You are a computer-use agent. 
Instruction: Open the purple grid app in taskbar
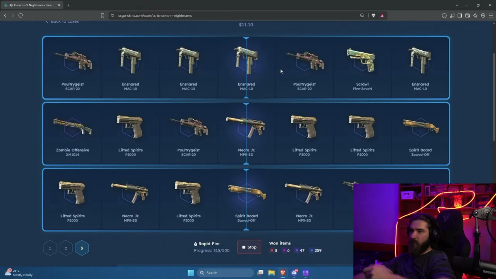306,273
